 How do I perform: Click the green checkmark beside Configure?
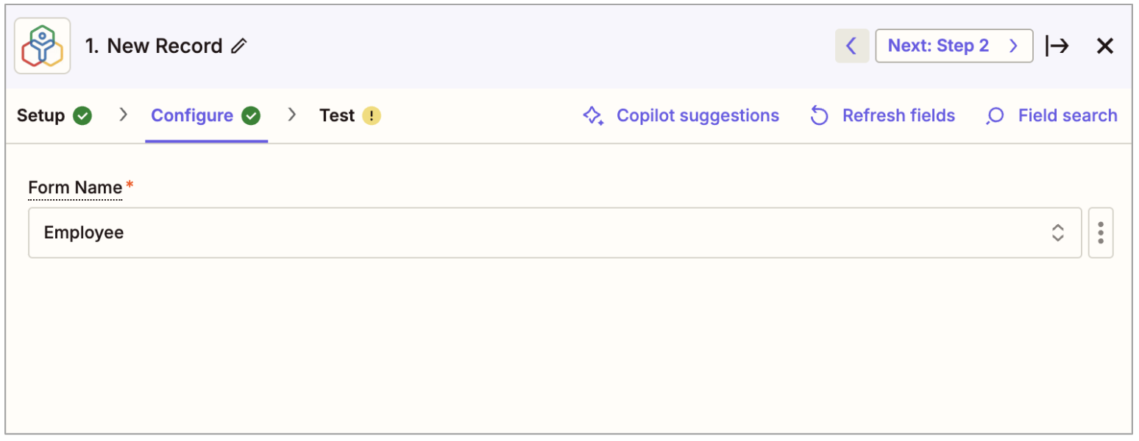pos(252,116)
